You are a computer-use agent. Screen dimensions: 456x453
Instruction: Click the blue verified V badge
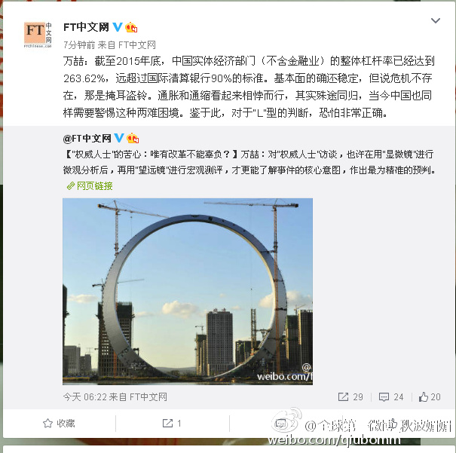(x=118, y=27)
